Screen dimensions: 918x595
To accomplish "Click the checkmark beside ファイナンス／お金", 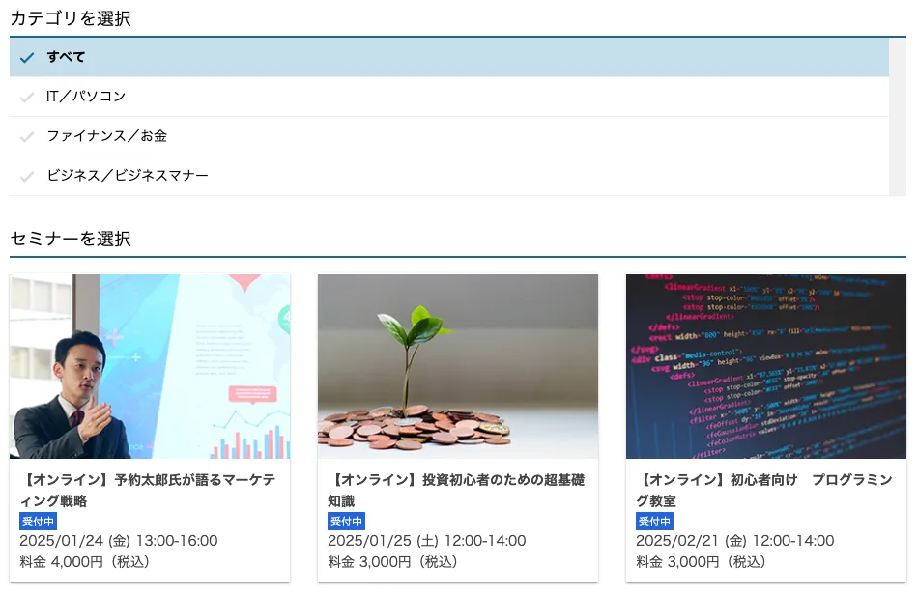I will 27,136.
